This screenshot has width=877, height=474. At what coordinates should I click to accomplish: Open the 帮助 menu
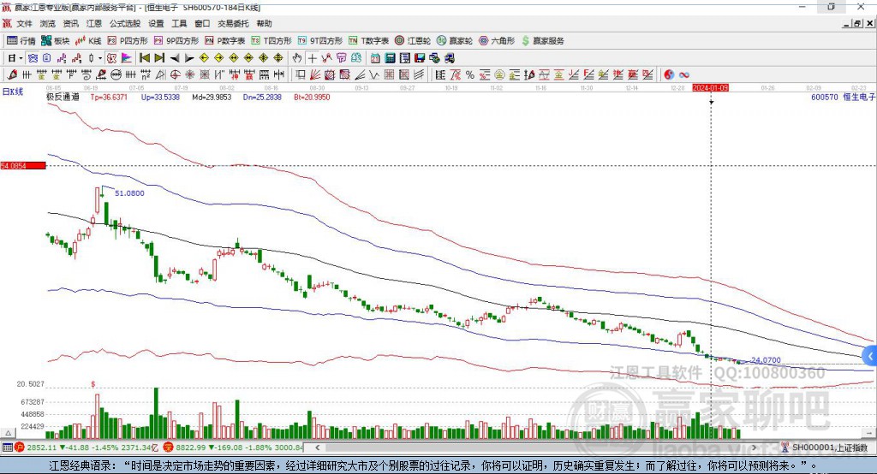tap(264, 23)
